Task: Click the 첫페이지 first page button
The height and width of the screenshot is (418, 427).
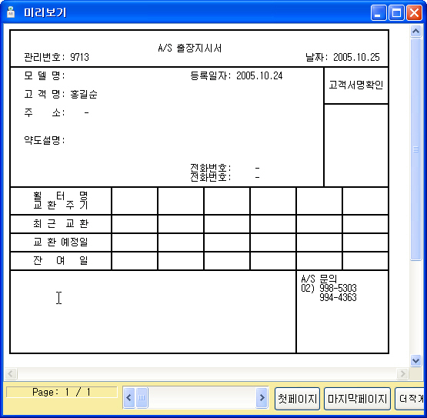Action: tap(297, 399)
